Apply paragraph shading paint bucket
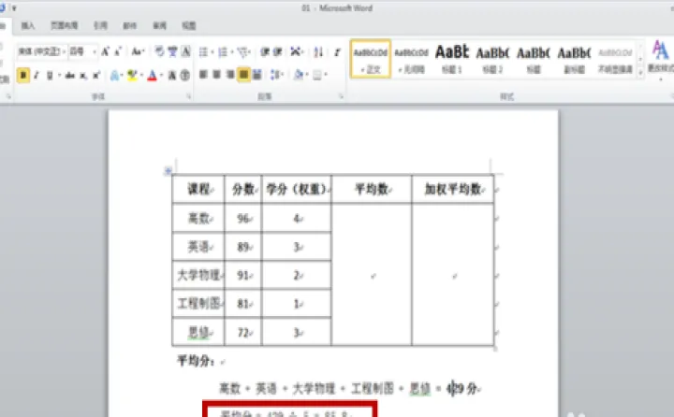674x417 pixels. (299, 75)
